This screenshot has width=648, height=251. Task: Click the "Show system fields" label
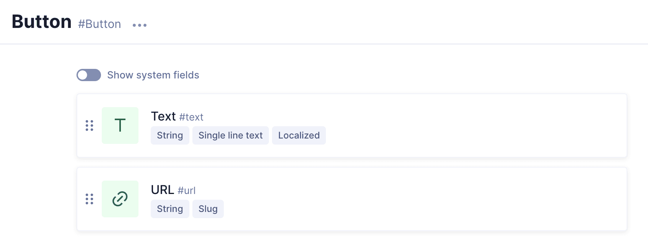pyautogui.click(x=153, y=75)
